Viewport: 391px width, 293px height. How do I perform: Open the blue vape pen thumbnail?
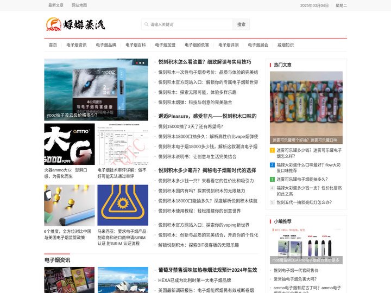[70, 205]
